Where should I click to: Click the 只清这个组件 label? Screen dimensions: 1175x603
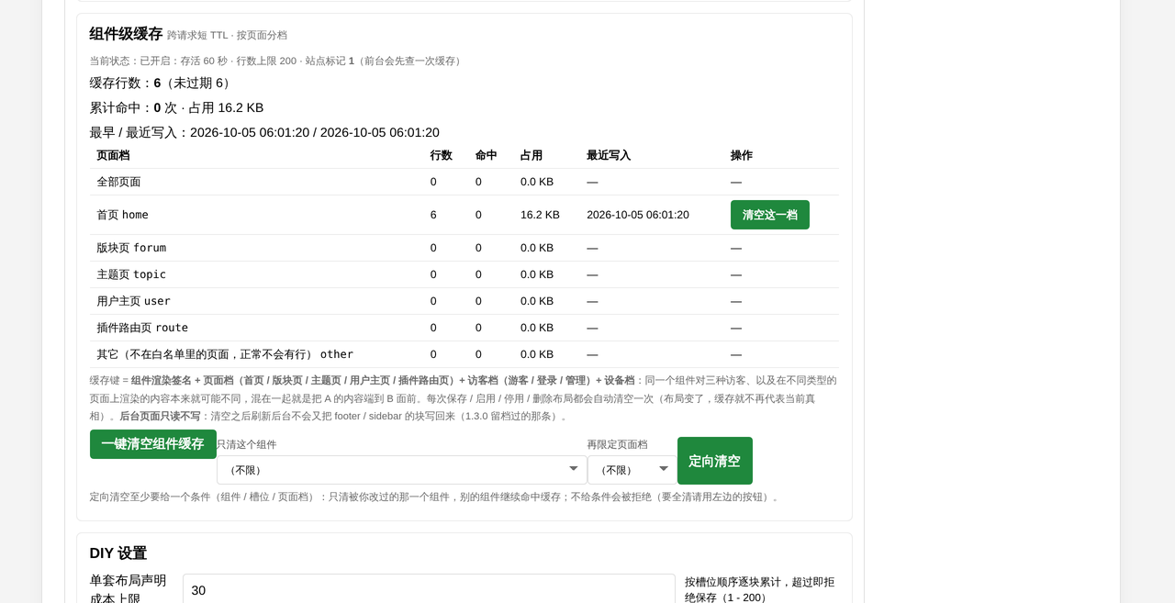(x=246, y=444)
